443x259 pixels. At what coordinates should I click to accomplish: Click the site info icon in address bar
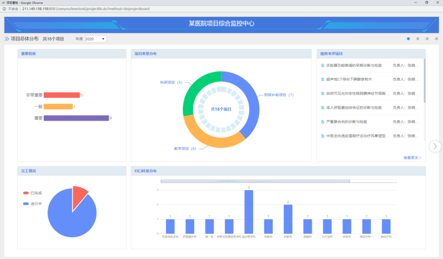(x=4, y=9)
